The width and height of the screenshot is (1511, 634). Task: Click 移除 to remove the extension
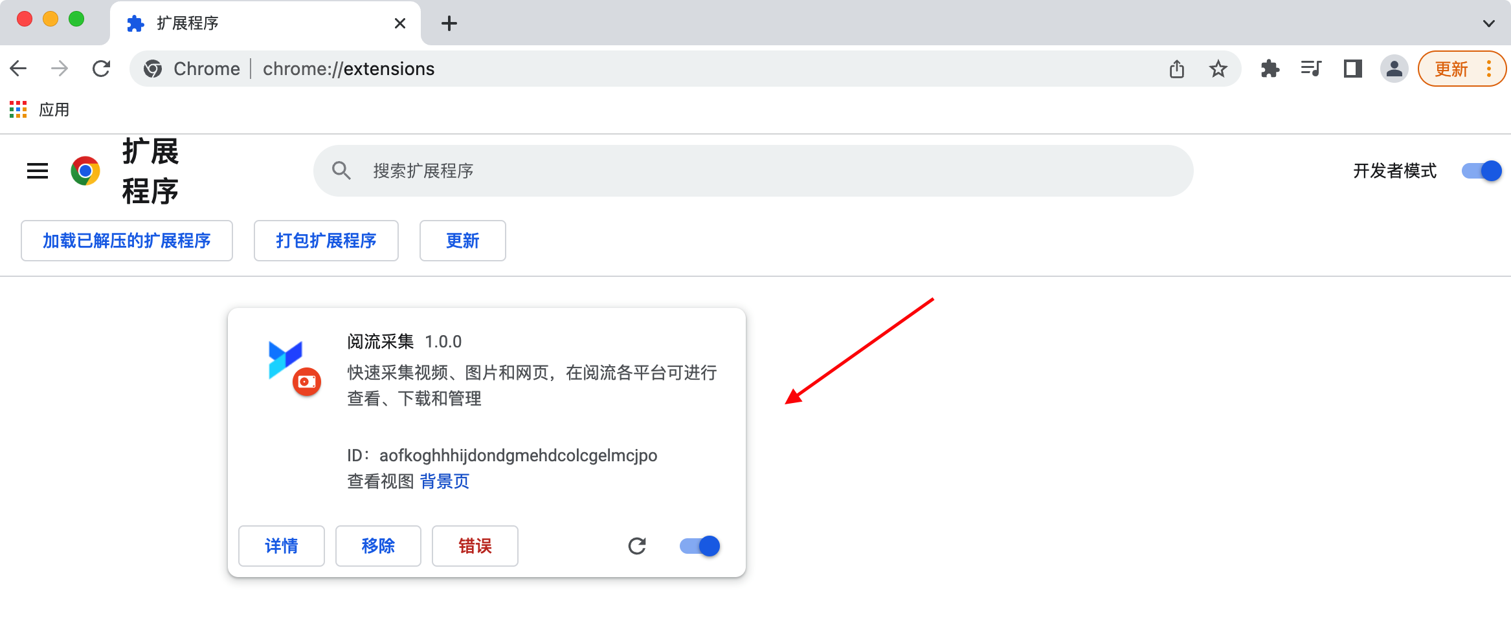click(378, 546)
